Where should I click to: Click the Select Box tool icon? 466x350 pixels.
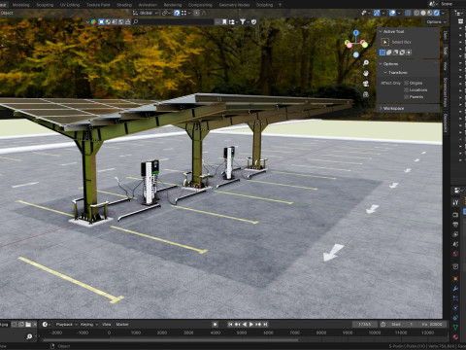tap(384, 42)
